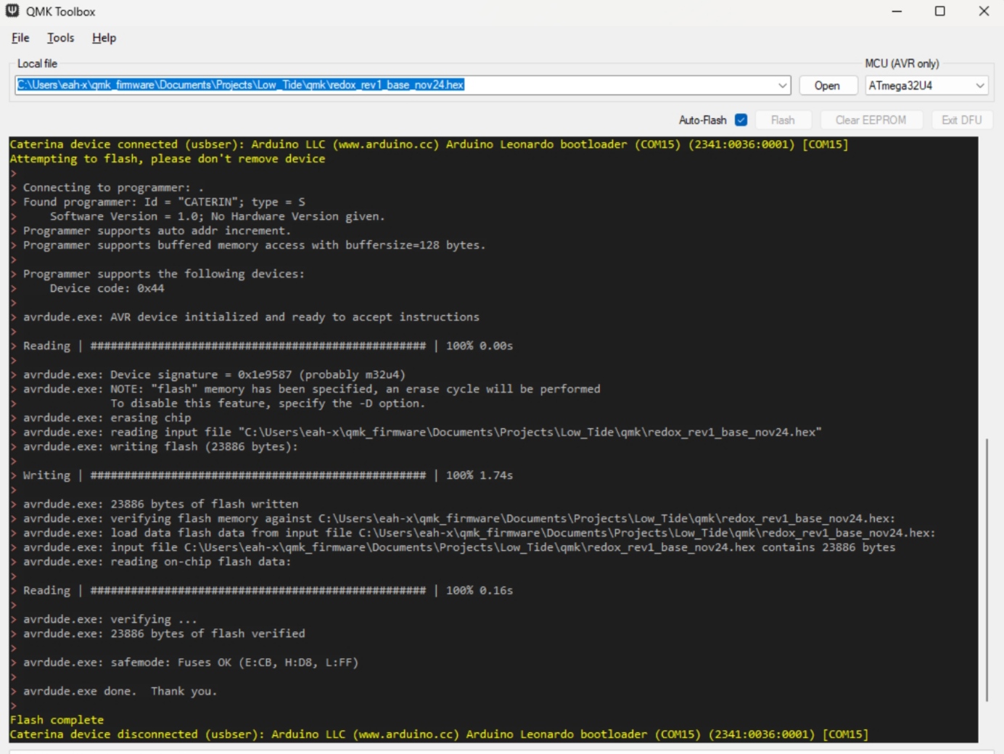Click the Open button to browse firmware

(827, 86)
